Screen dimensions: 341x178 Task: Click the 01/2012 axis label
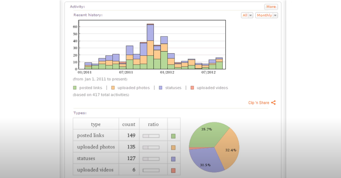click(x=167, y=72)
